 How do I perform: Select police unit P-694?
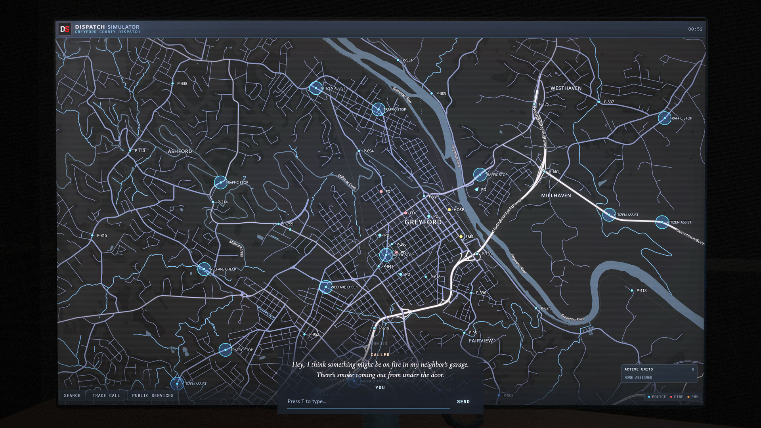coord(359,151)
